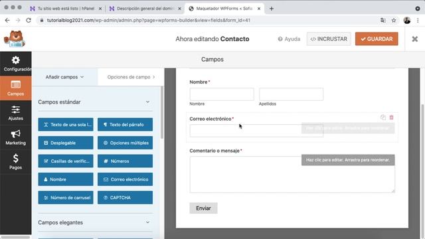Click the fields panel vertical scrollbar

pos(162,112)
